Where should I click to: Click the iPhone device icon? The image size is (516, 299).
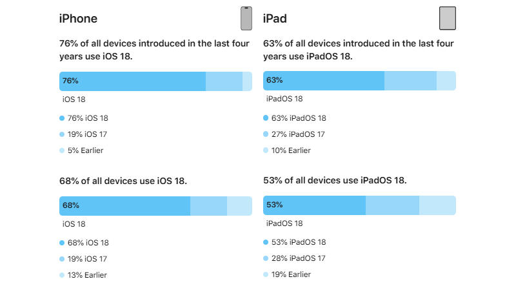point(246,18)
